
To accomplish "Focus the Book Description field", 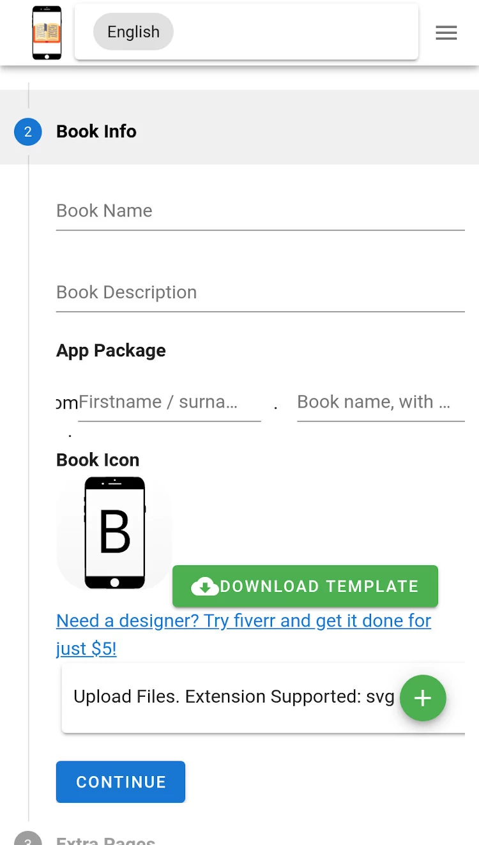I will (x=261, y=293).
